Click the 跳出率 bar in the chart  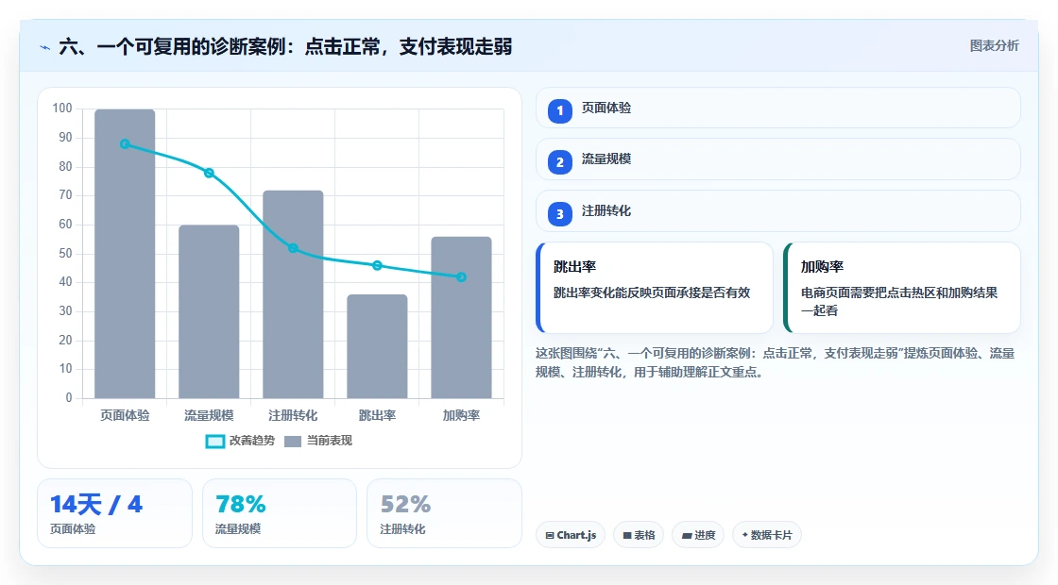377,346
